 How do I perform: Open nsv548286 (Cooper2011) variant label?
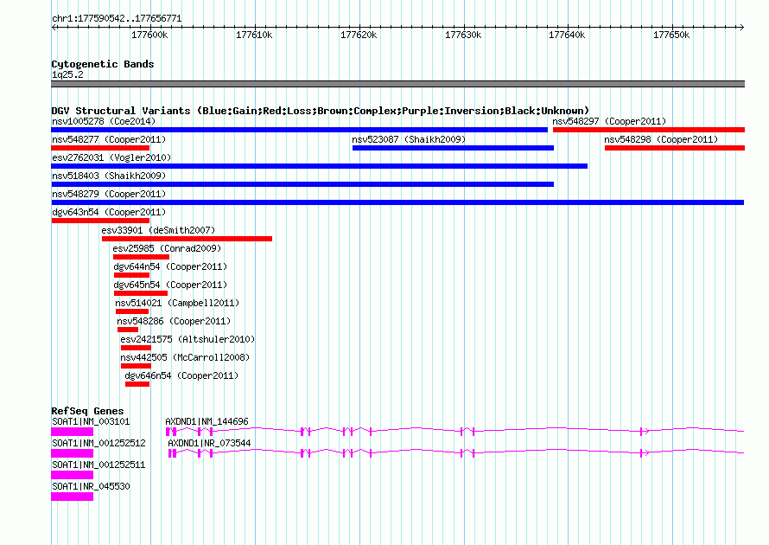pos(174,321)
